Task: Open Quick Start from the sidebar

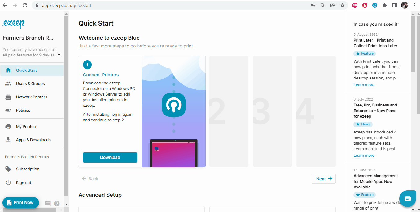Action: point(27,70)
